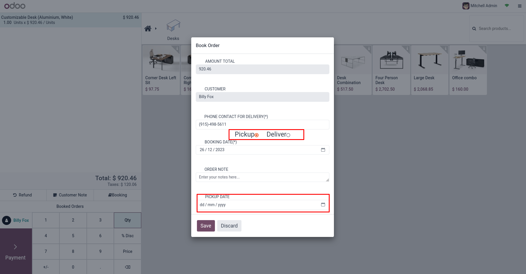Open the Desks category icon

coord(173,26)
